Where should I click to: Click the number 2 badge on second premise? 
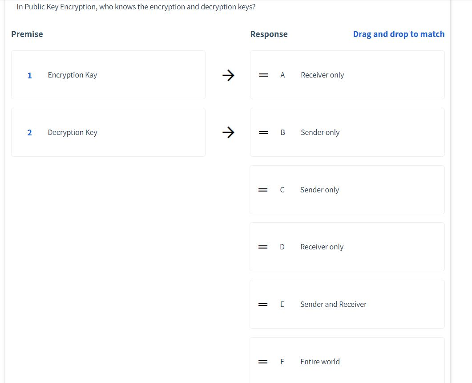[29, 132]
